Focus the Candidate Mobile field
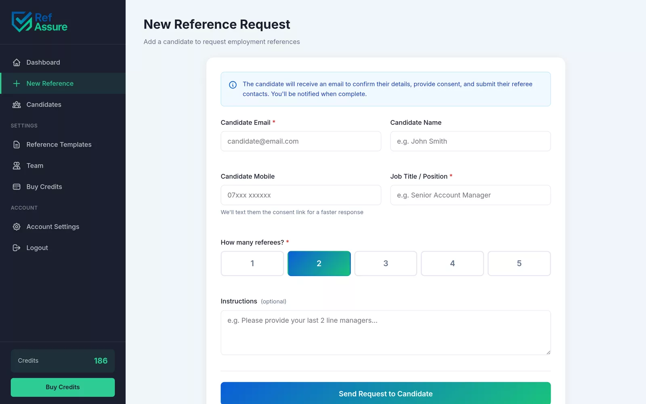 pos(301,195)
